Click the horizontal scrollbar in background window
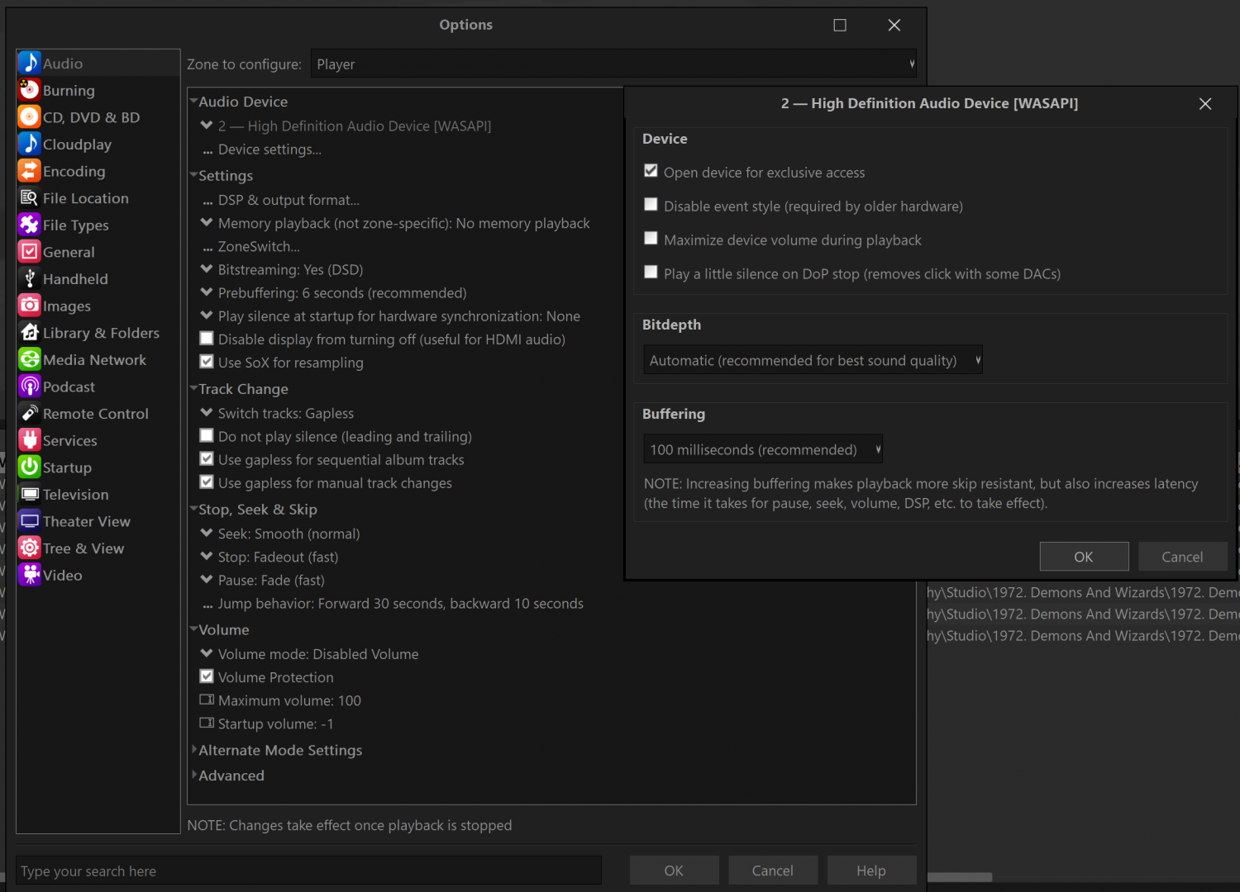Screen dimensions: 1240x892 point(959,877)
